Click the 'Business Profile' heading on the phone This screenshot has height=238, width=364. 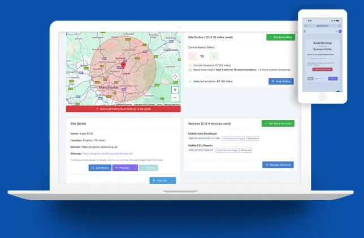[322, 49]
